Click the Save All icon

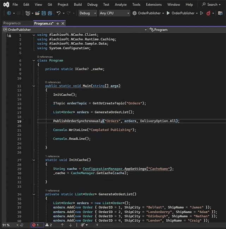click(50, 13)
